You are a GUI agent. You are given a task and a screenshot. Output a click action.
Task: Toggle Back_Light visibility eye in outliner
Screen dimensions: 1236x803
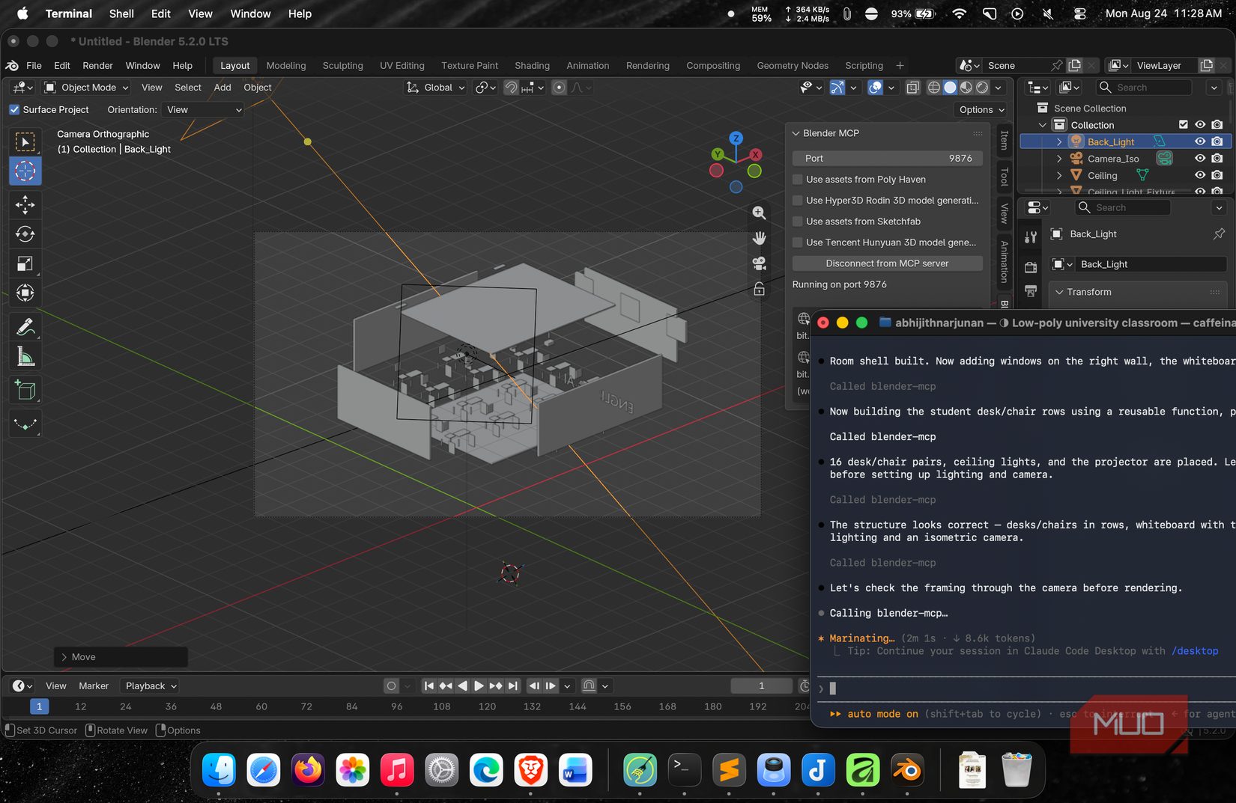(1200, 141)
